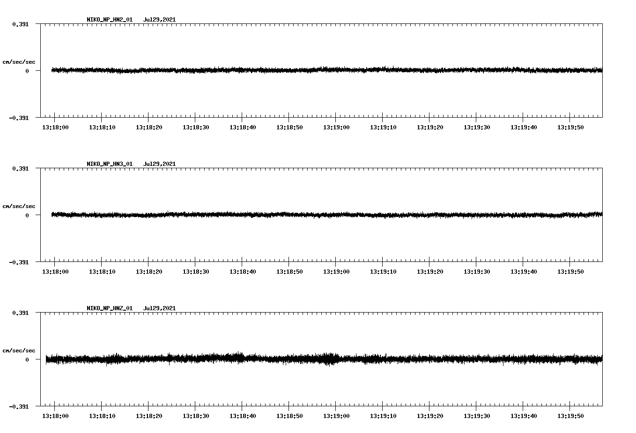Click the cm/sec/sec label on top plot
The width and height of the screenshot is (636, 433).
(19, 61)
